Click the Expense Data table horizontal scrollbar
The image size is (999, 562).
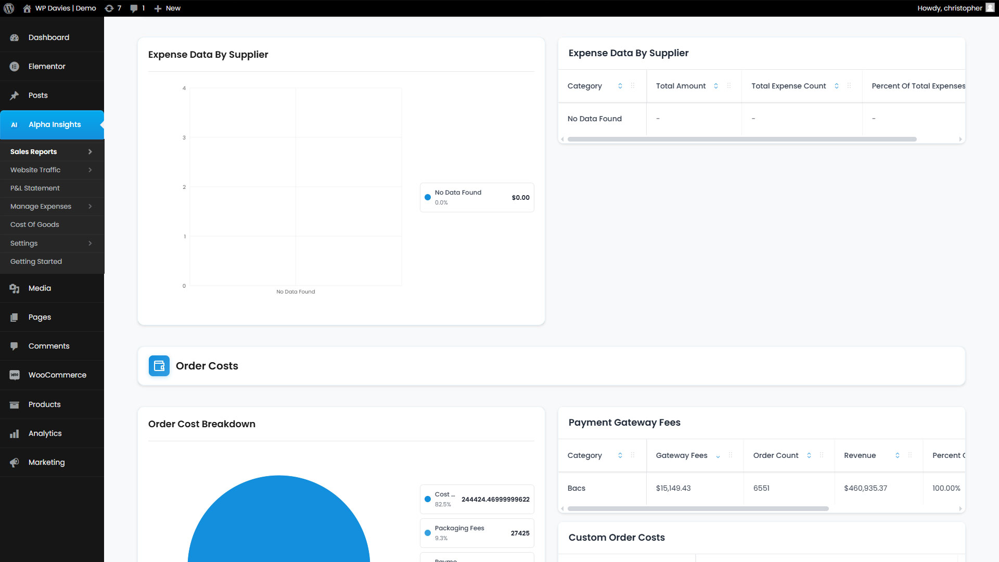(x=741, y=139)
